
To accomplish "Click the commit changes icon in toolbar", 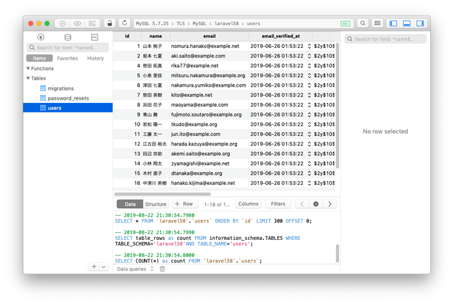I will pos(92,23).
